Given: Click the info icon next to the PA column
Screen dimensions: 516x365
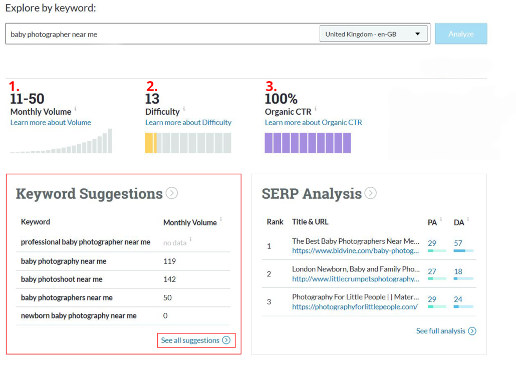Looking at the screenshot, I should [x=441, y=219].
